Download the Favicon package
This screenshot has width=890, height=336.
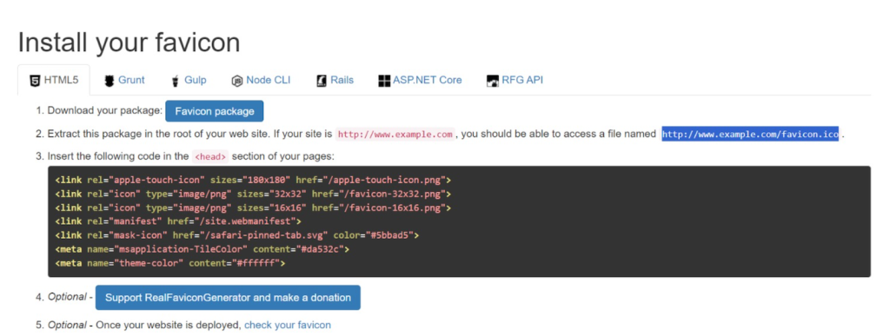click(215, 111)
